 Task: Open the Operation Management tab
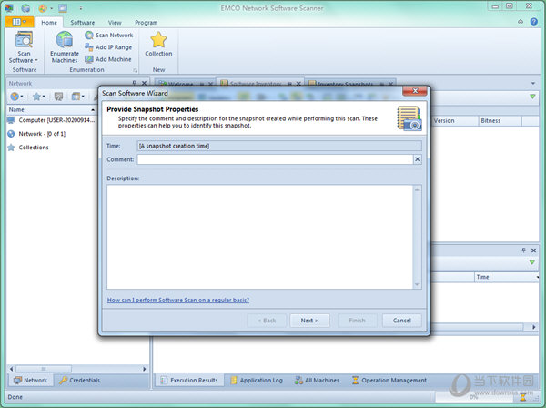(389, 380)
